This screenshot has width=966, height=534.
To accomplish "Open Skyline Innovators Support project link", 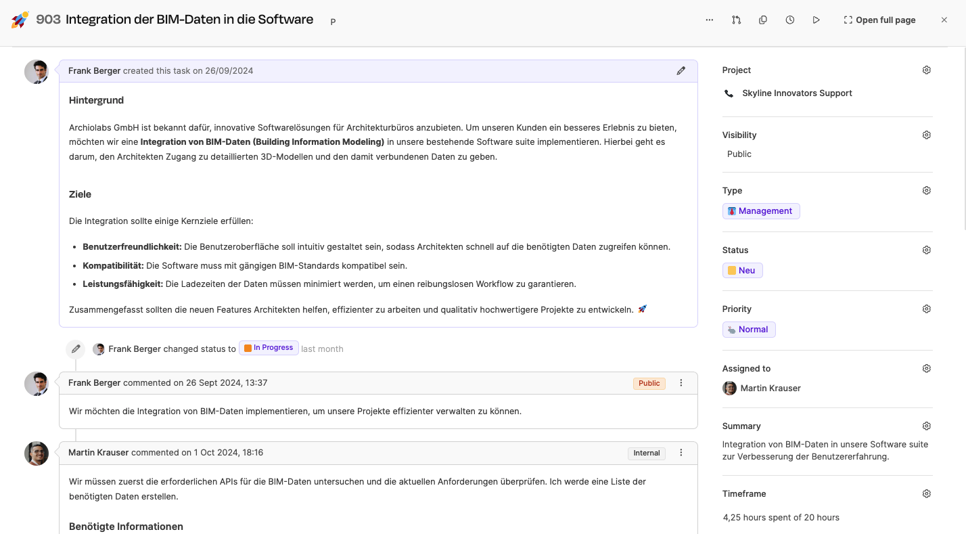I will pos(797,93).
